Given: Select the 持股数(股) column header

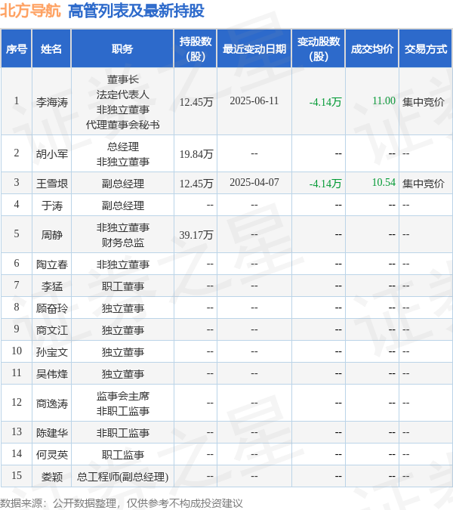Looking at the screenshot, I should click(196, 49).
